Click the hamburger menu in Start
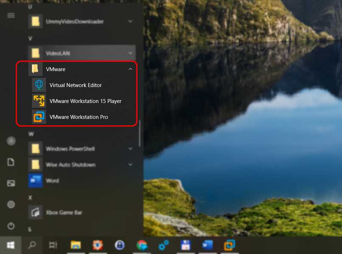This screenshot has height=254, width=342. (x=11, y=15)
